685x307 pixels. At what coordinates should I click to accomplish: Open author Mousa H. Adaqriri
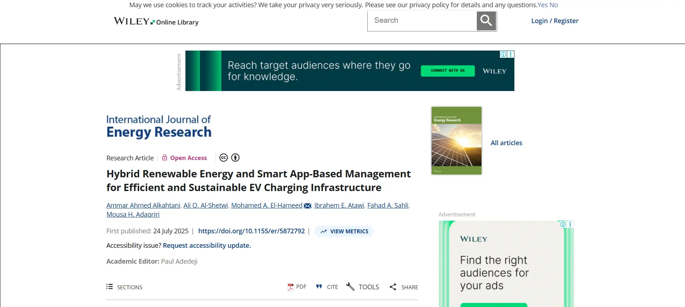(x=133, y=215)
